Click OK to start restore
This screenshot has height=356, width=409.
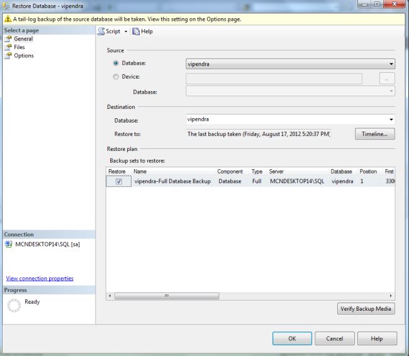click(292, 338)
